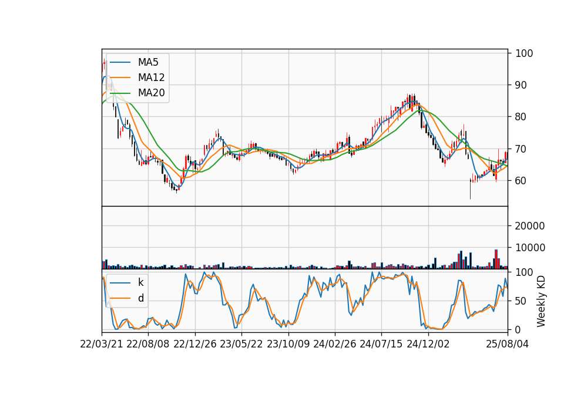The width and height of the screenshot is (564, 405).
Task: Click the volume axis value 20000
Action: 530,226
